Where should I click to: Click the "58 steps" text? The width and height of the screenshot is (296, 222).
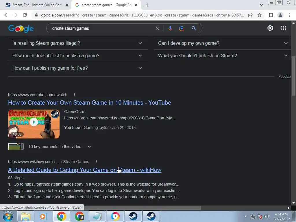[16, 178]
